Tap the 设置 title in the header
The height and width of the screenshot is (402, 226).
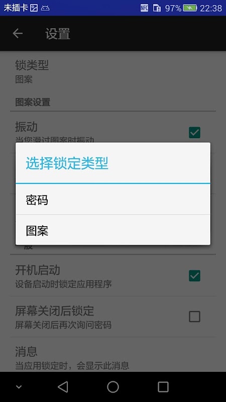coord(58,34)
